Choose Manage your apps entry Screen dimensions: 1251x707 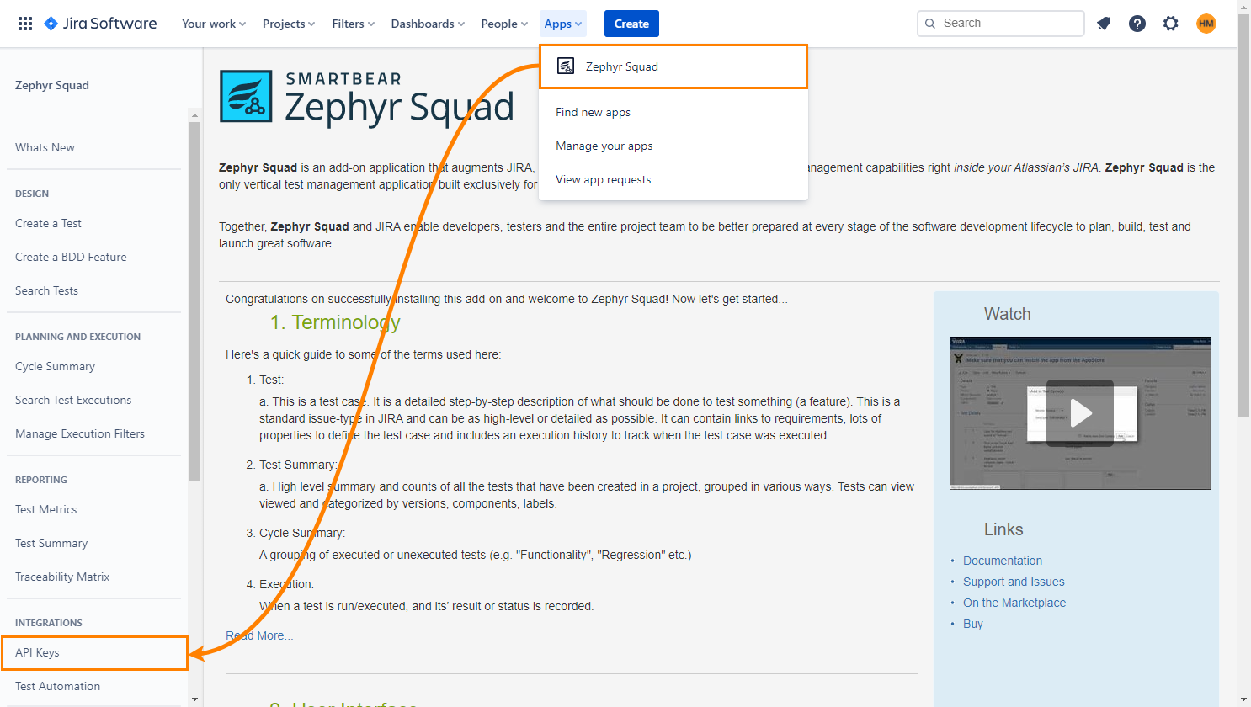604,146
